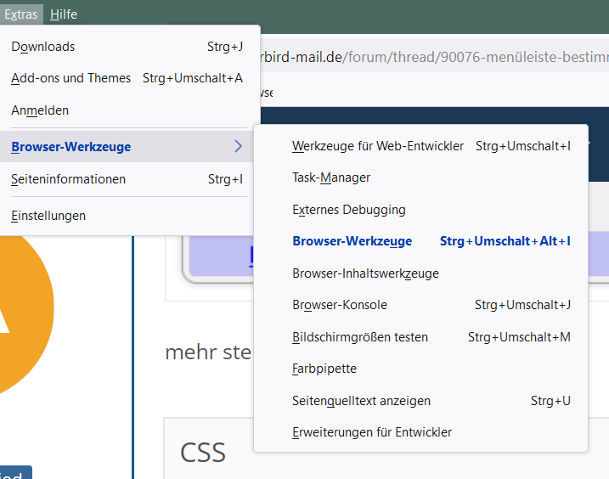This screenshot has height=479, width=609.
Task: Open Browser-Inhaltswerkzeuge
Action: tap(365, 273)
